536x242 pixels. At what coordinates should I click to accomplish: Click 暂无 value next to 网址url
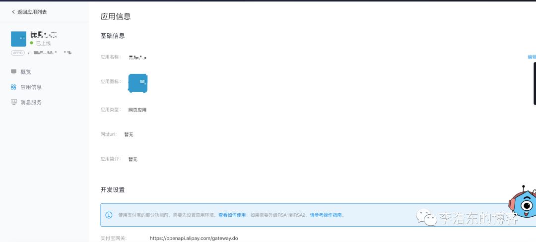(129, 134)
